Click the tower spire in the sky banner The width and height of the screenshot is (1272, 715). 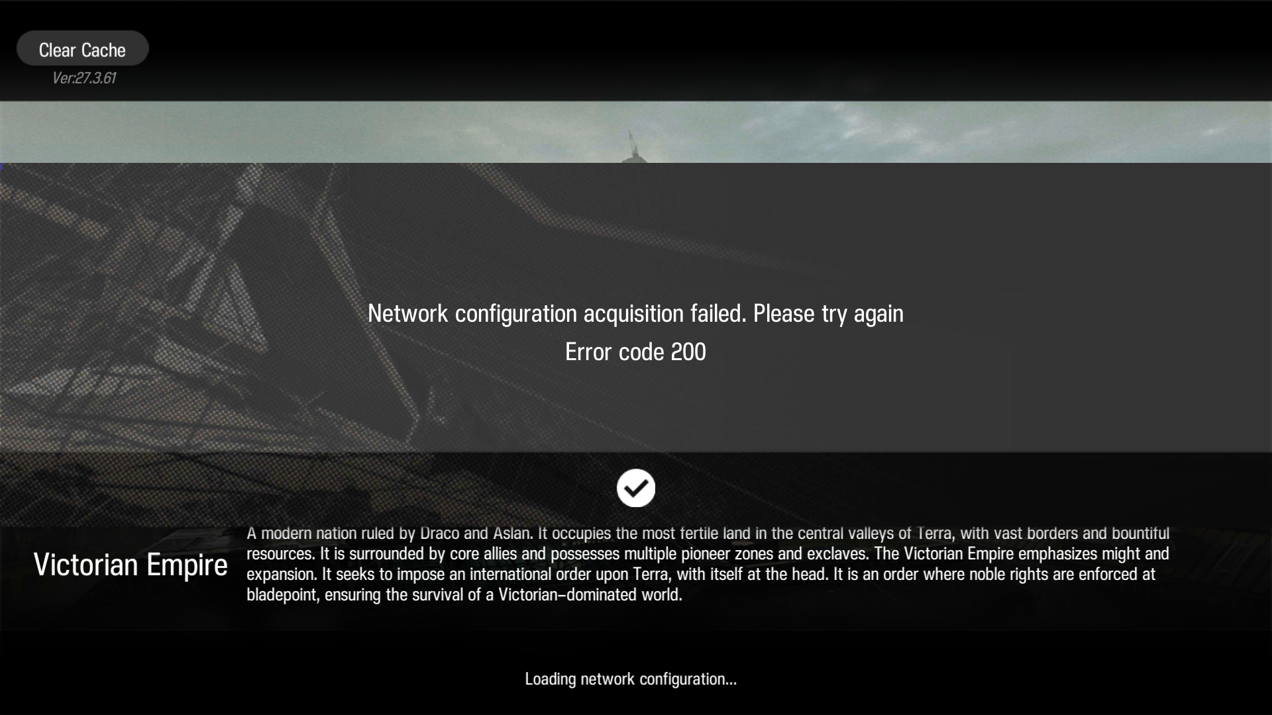[631, 146]
